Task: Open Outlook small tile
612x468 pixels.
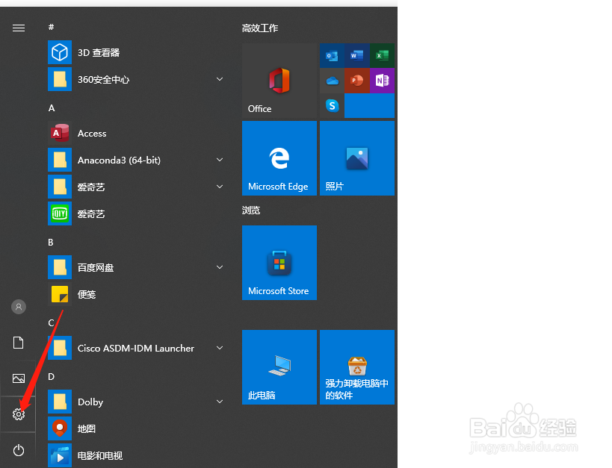Action: click(x=332, y=56)
